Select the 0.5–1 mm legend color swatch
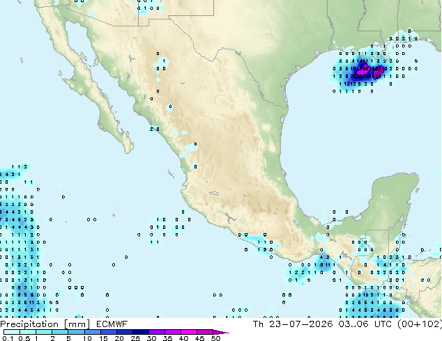The image size is (442, 341). coord(28,332)
